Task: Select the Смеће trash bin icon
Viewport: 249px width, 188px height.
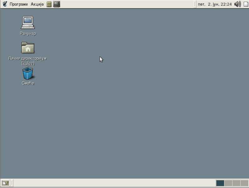Action: 28,73
